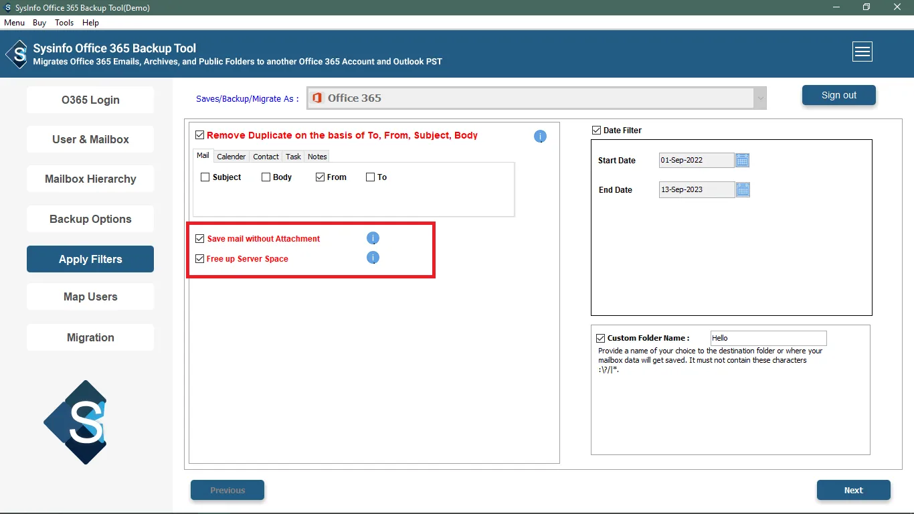
Task: Click the Sysinfo logo in the header
Action: coord(17,54)
